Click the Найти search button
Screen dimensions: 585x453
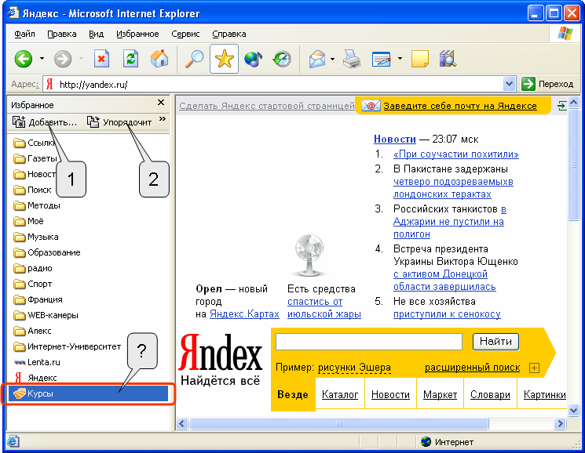coord(495,342)
